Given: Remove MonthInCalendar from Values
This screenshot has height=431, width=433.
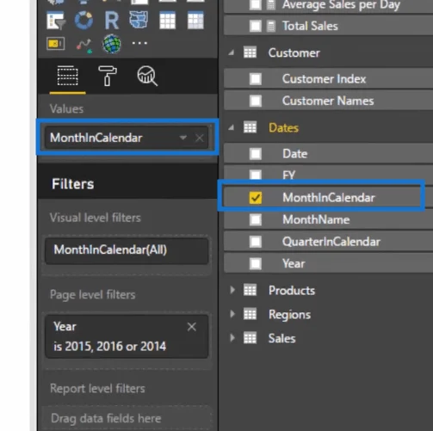Looking at the screenshot, I should click(x=200, y=138).
